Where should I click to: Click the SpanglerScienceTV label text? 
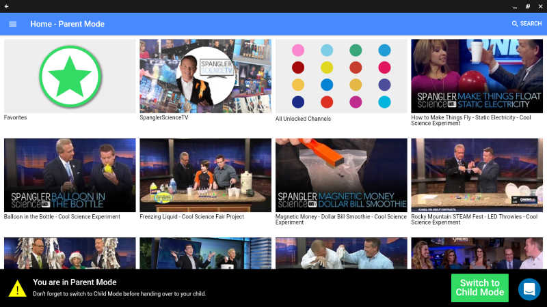[x=164, y=117]
